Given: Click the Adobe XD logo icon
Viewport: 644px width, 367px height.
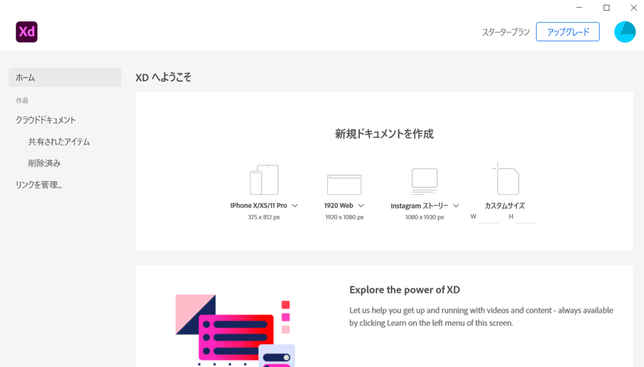Looking at the screenshot, I should (x=26, y=32).
